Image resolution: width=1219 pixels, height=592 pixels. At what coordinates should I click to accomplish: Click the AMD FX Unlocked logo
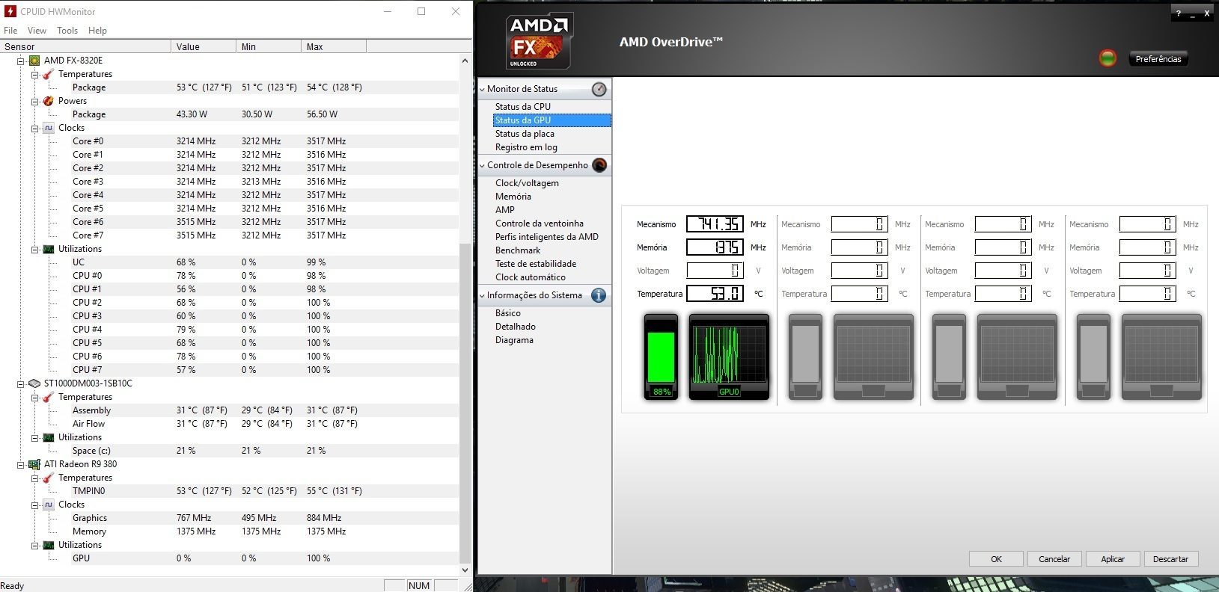coord(539,41)
